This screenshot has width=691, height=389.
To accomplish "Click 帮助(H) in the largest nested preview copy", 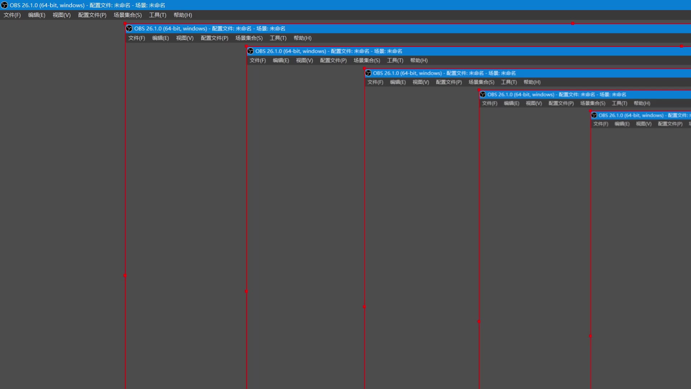I will pyautogui.click(x=303, y=38).
